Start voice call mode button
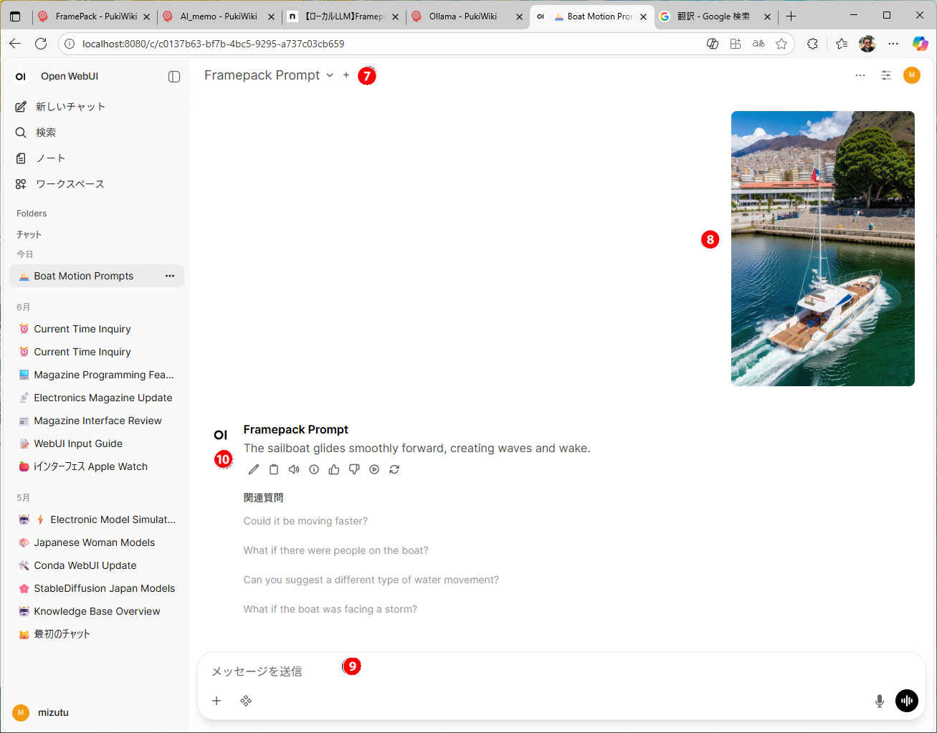This screenshot has height=733, width=937. pyautogui.click(x=907, y=701)
